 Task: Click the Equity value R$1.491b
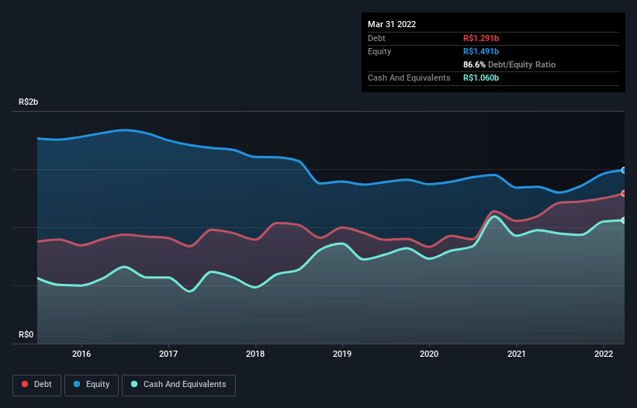point(481,51)
